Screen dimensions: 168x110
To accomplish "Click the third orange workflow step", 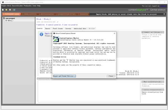I will click(x=46, y=14).
